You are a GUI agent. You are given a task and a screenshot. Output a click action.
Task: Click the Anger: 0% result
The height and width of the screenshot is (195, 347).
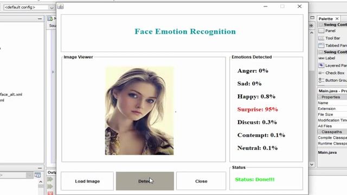(x=253, y=71)
